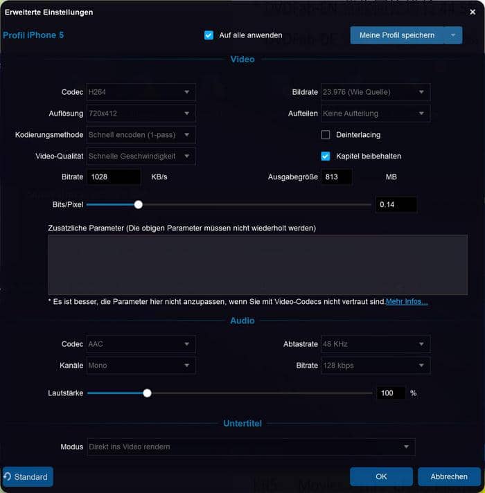Open the Untertitel Modus dropdown

(250, 447)
